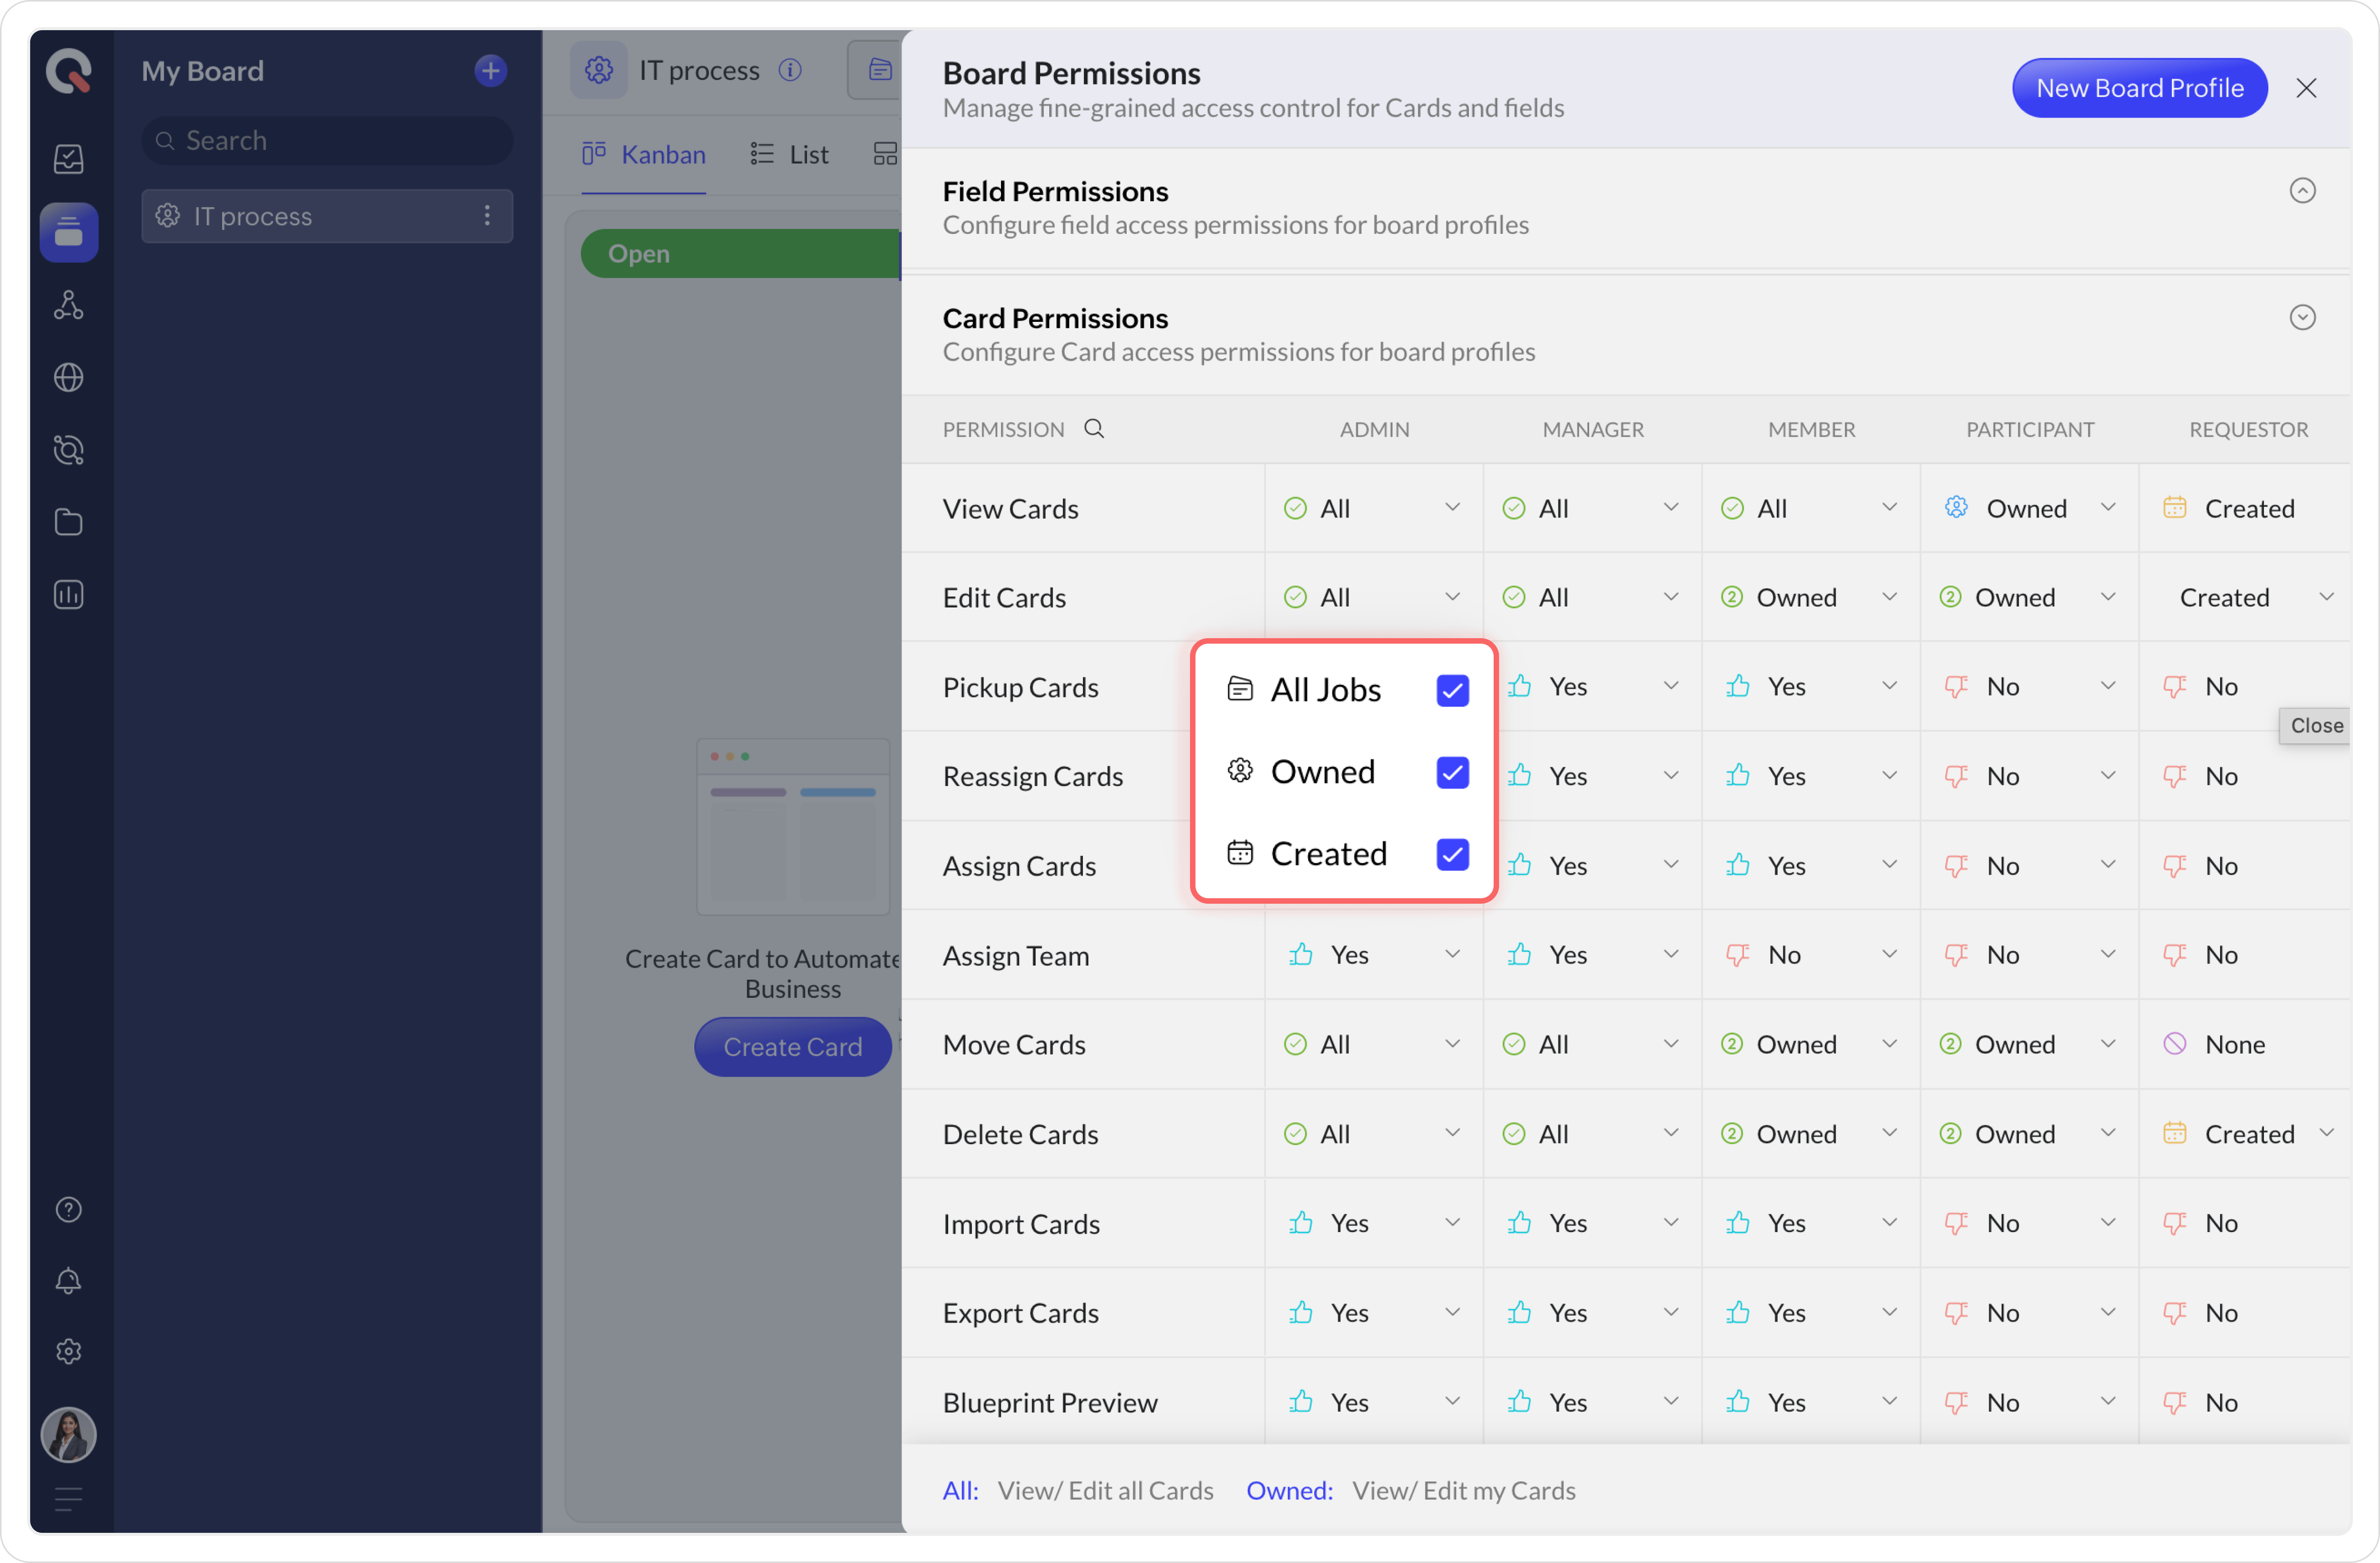2380x1563 pixels.
Task: Click the Create Card button
Action: 792,1047
